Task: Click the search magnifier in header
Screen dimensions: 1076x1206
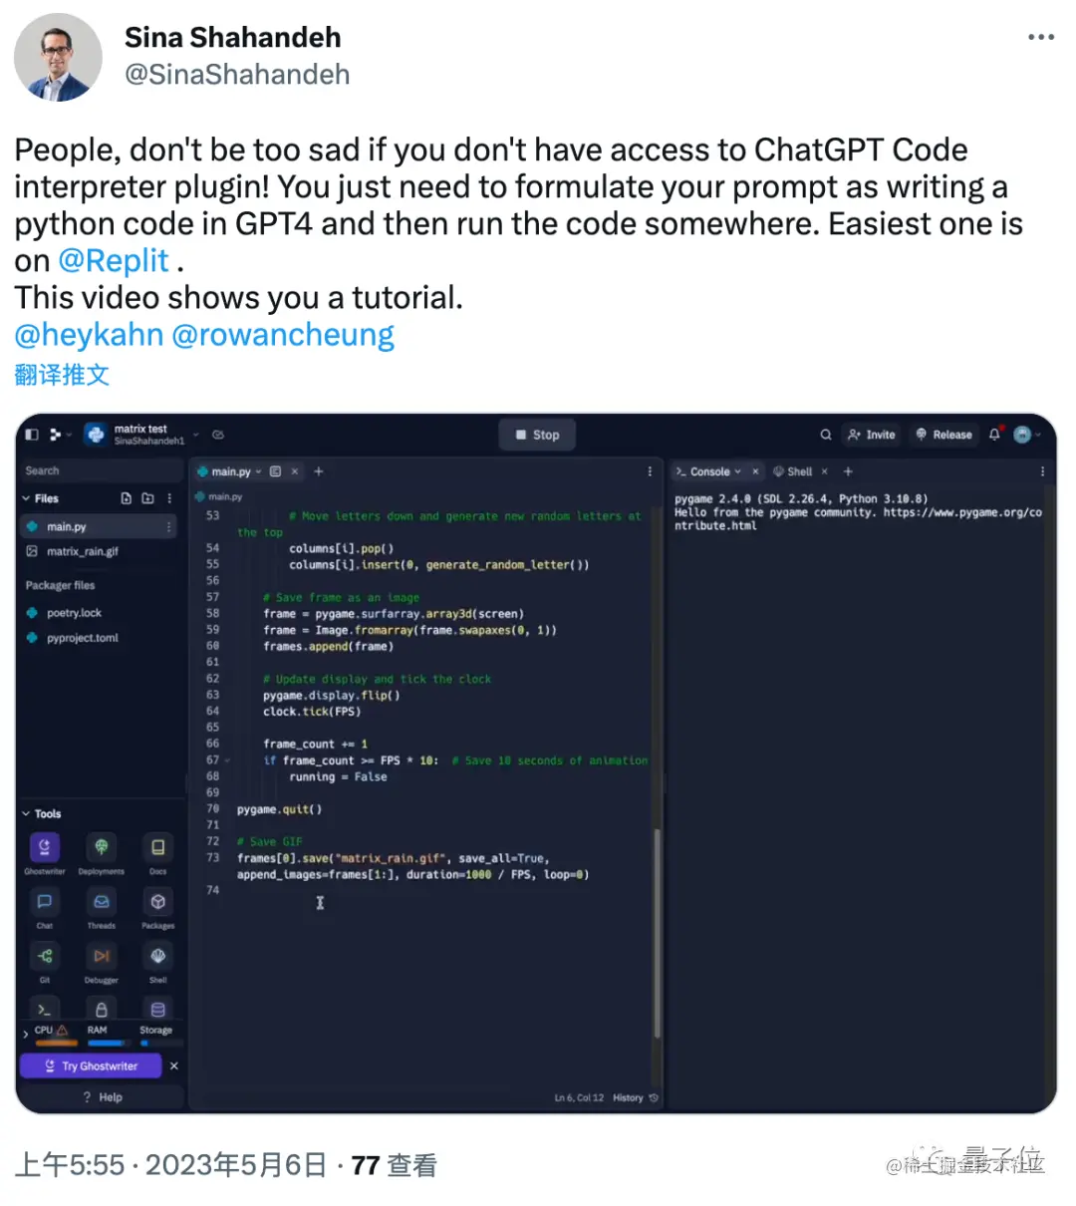Action: coord(825,435)
